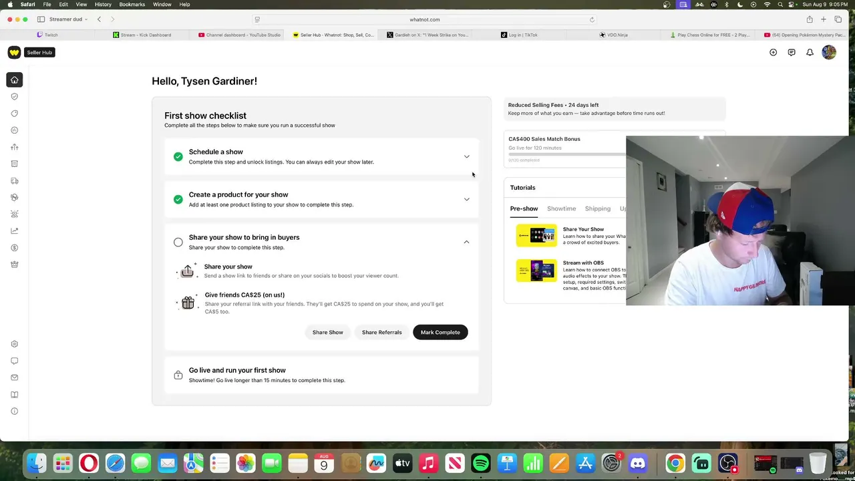Click the envelope icon in the sidebar
This screenshot has width=855, height=481.
[14, 377]
